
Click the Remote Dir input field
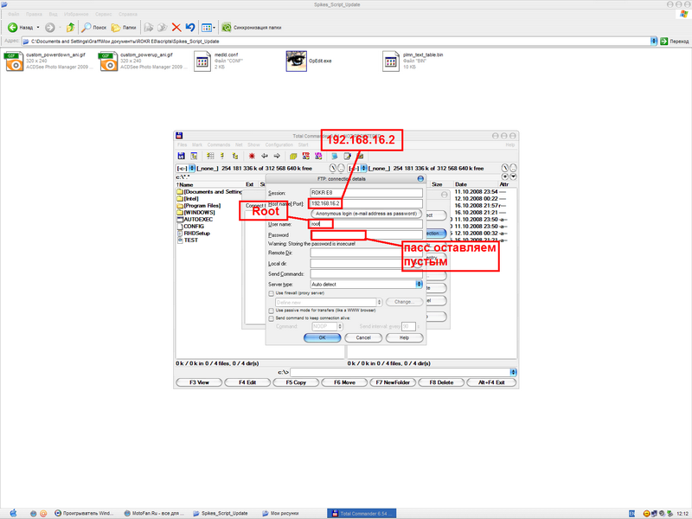click(x=366, y=253)
